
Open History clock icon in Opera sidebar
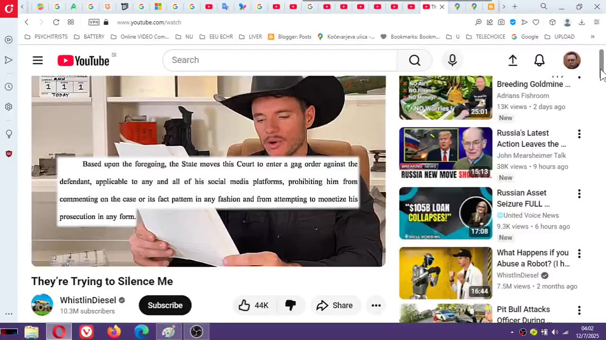pyautogui.click(x=9, y=87)
